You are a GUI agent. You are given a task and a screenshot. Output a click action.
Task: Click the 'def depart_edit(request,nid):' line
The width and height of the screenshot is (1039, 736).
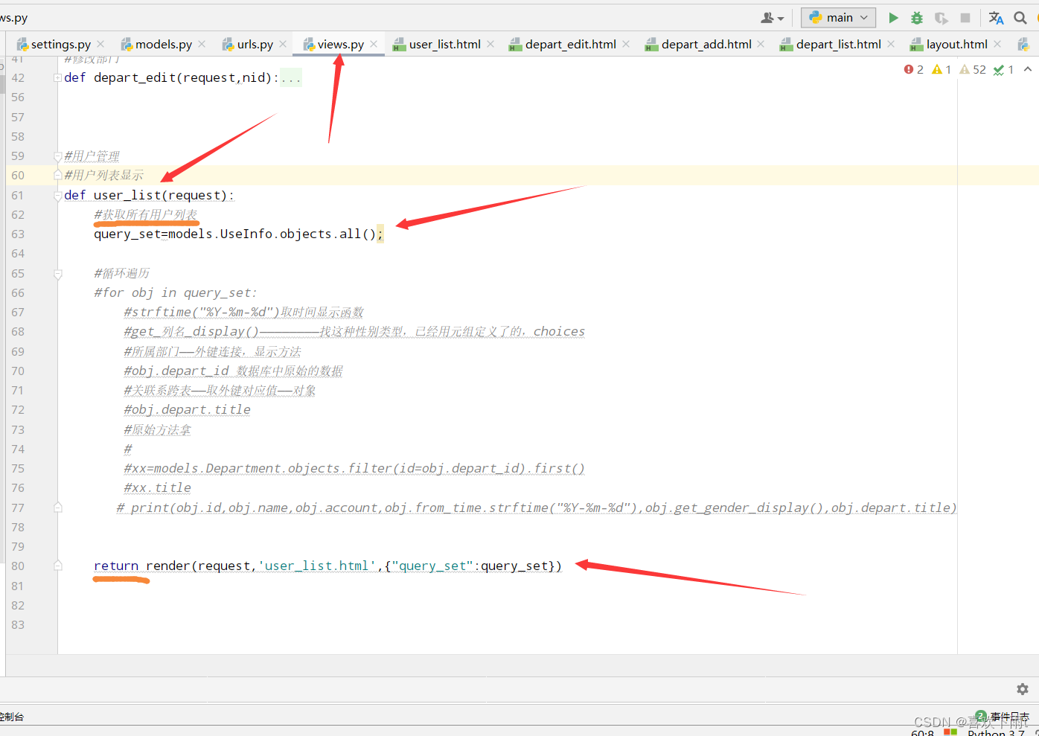(172, 77)
